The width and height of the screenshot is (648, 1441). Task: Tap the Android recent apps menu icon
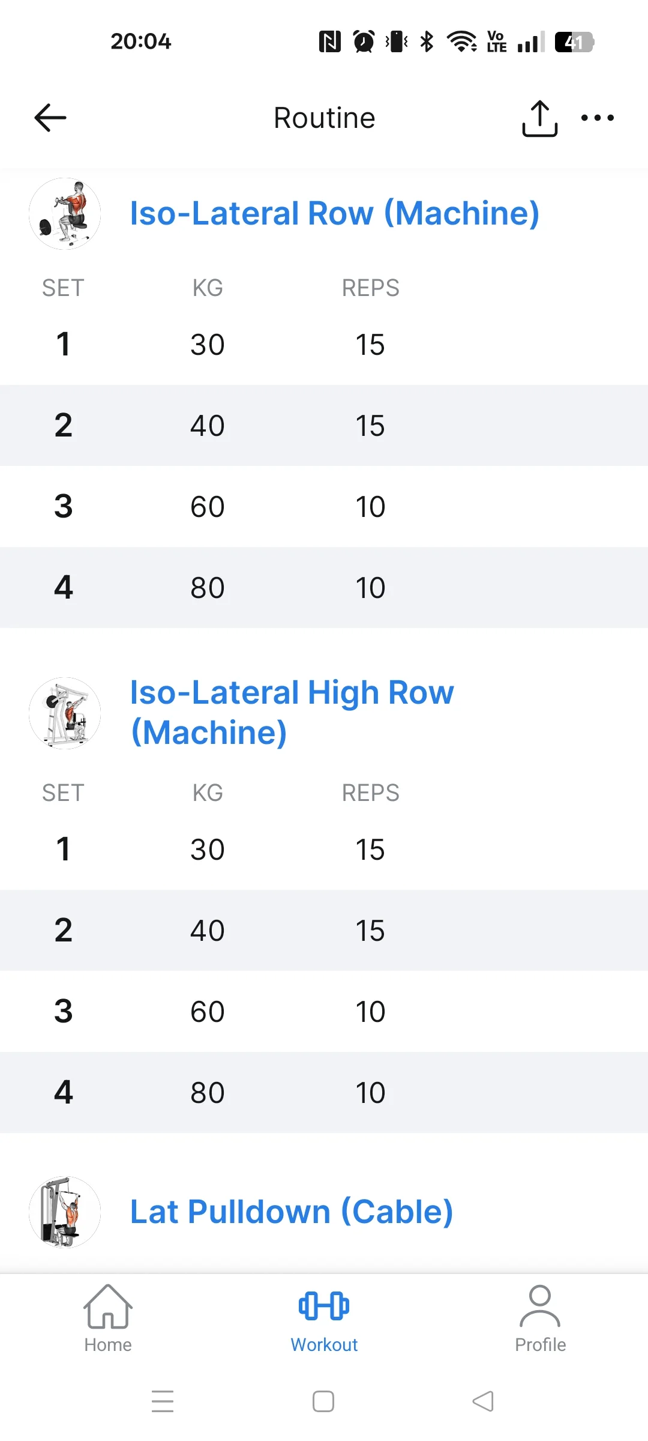click(x=163, y=1401)
